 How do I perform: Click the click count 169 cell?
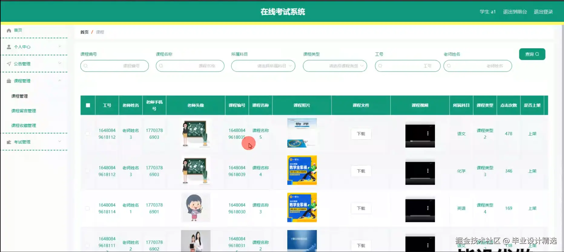coord(509,208)
